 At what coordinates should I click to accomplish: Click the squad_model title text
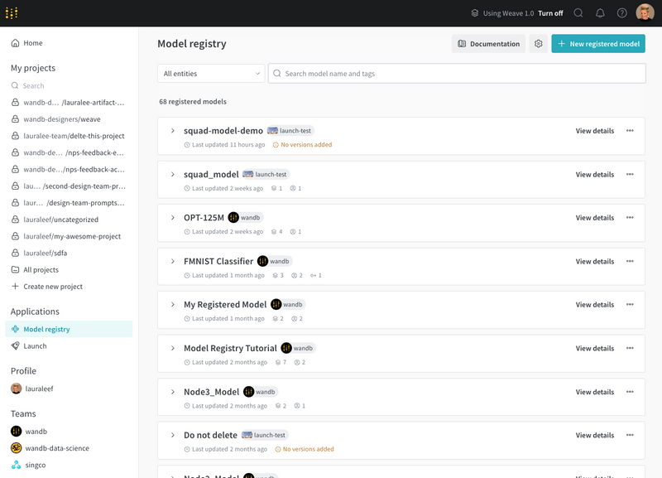pyautogui.click(x=211, y=174)
